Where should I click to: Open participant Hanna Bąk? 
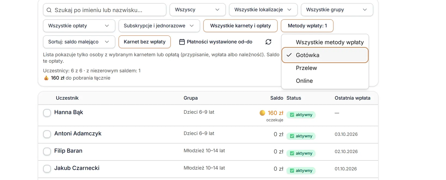[x=69, y=112]
